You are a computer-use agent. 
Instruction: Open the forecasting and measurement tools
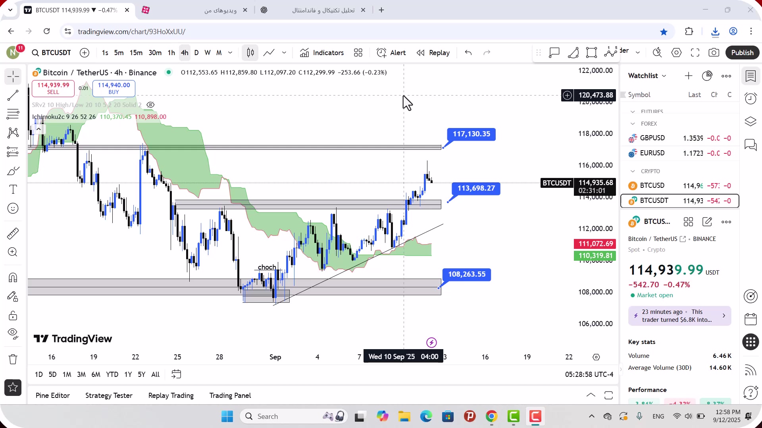[x=13, y=152]
